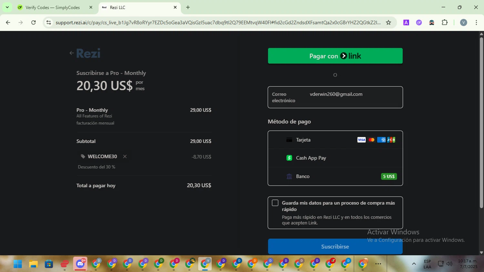Open Microsoft Store from the taskbar
Viewport: 484px width, 272px height.
[49, 264]
